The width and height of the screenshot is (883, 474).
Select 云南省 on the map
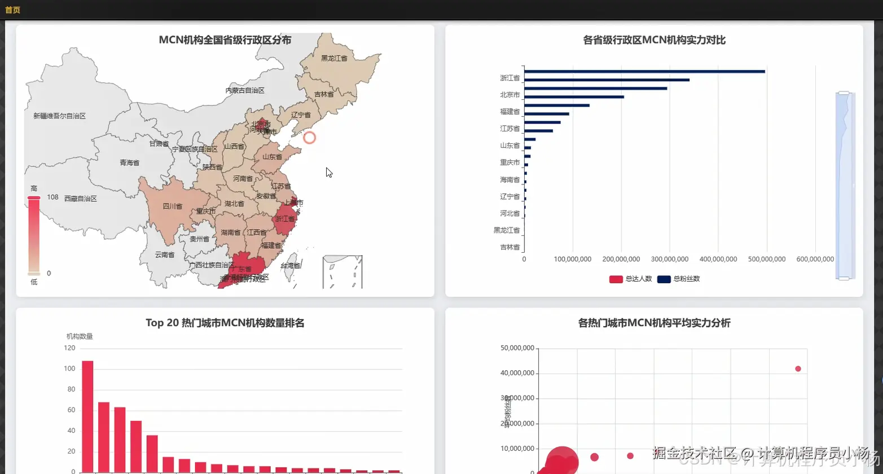pyautogui.click(x=165, y=255)
